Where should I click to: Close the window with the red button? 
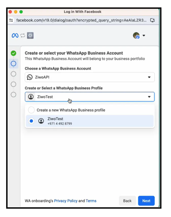(x=10, y=12)
